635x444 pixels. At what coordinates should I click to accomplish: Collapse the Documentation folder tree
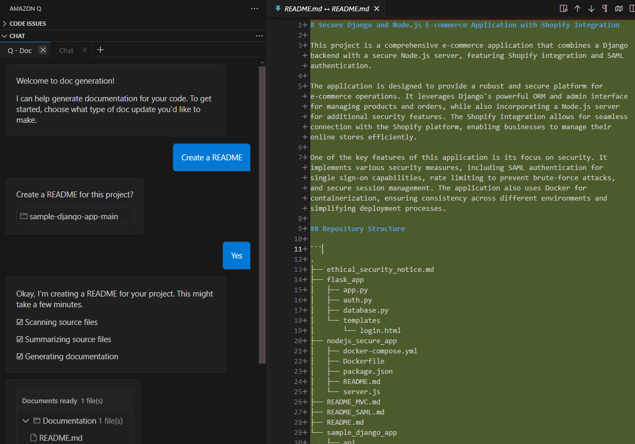26,421
